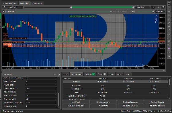Screen dimensions: 172x113
Task: Select the cursor pointer tool
Action: (x=169, y=4)
